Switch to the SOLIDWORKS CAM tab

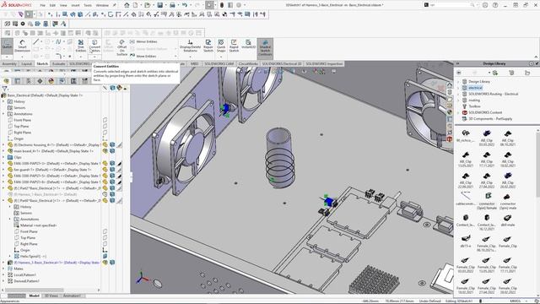(219, 64)
